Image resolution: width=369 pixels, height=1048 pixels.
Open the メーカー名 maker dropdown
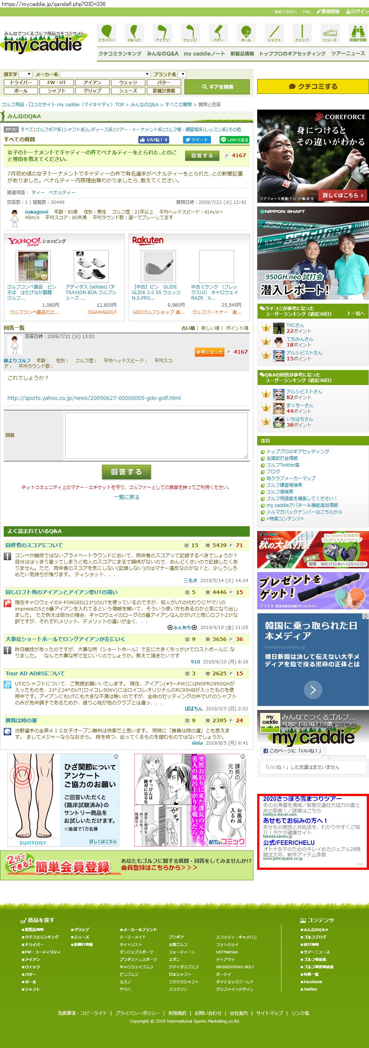click(105, 74)
